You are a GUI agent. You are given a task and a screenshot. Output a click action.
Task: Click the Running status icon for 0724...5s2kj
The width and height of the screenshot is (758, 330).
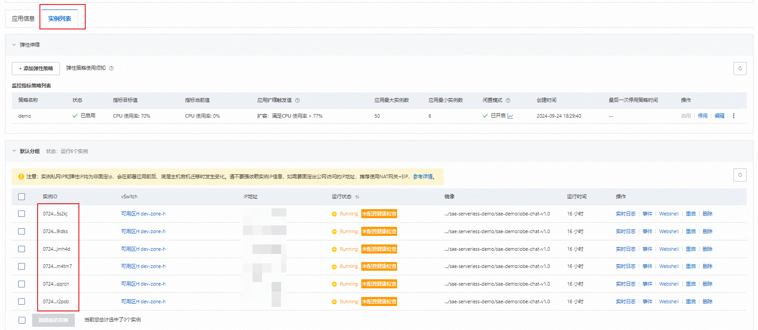click(334, 214)
